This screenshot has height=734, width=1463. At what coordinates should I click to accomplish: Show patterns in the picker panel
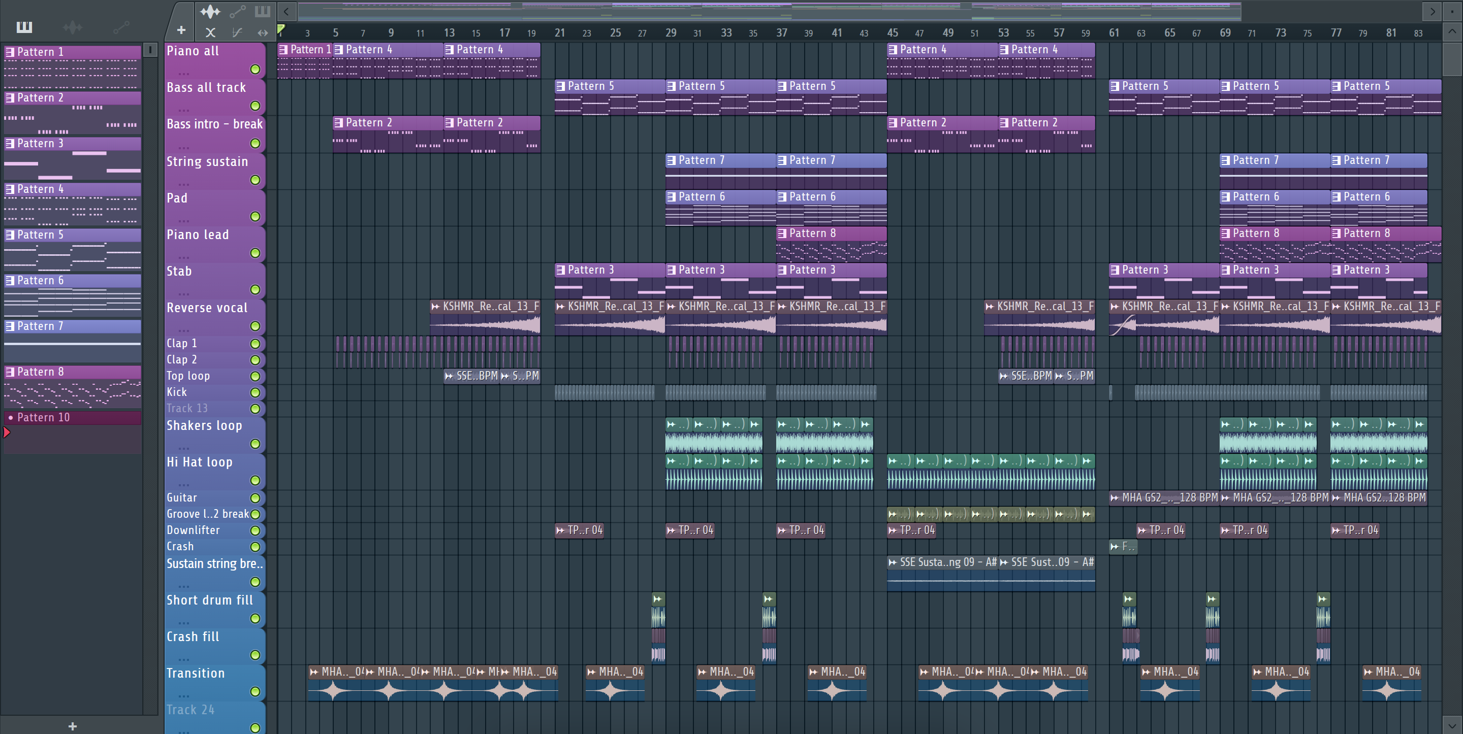[24, 27]
